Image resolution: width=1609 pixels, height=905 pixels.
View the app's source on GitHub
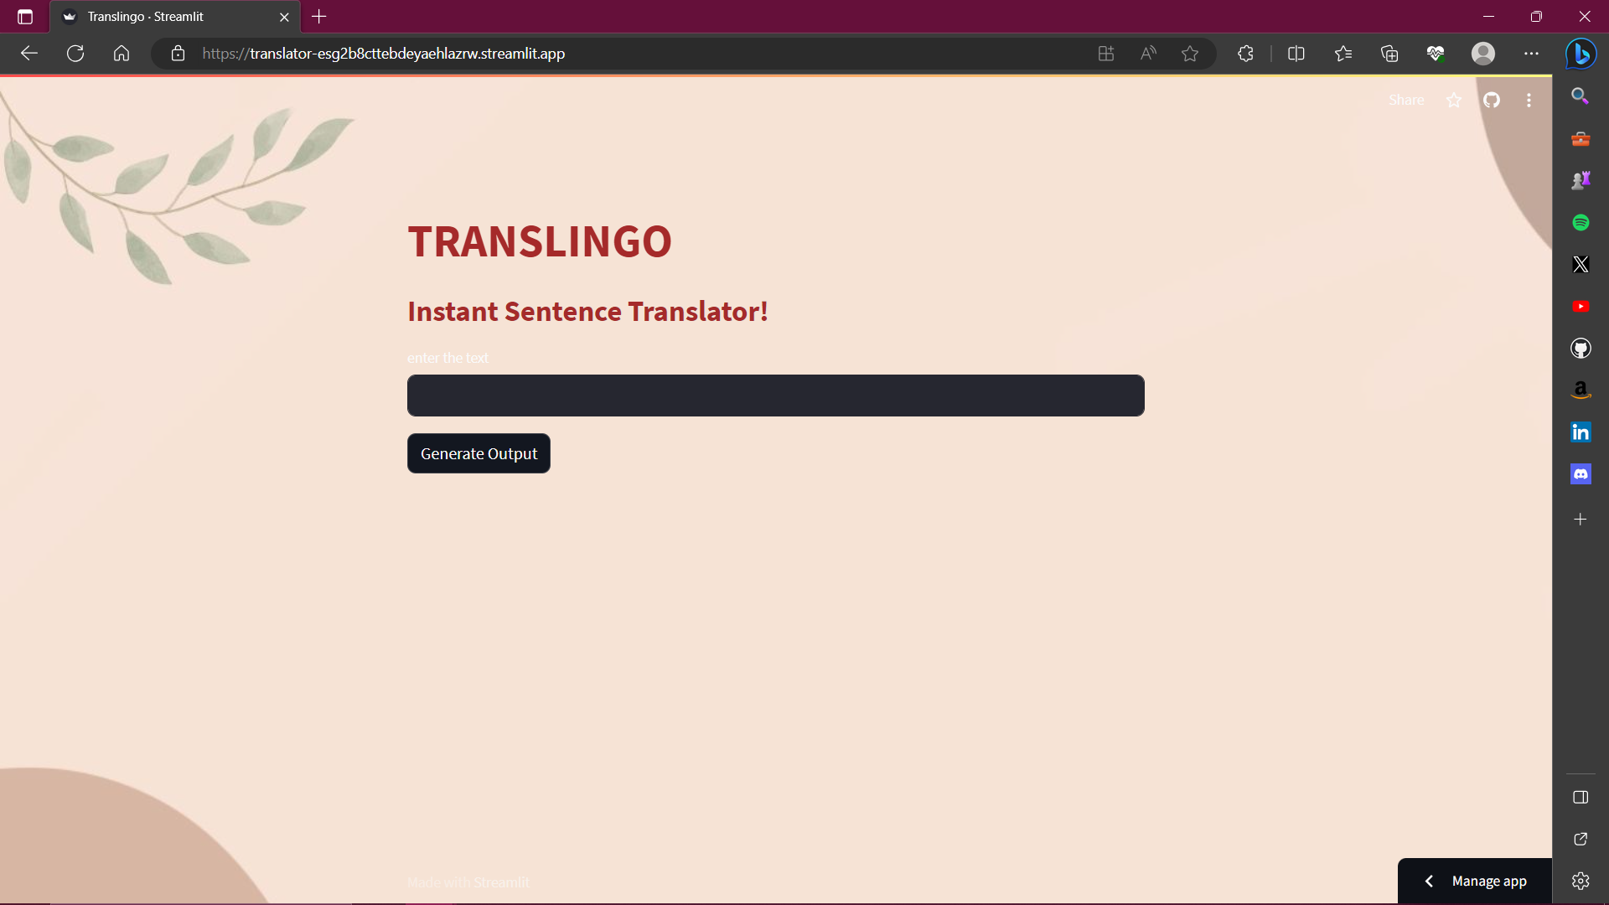[1493, 100]
